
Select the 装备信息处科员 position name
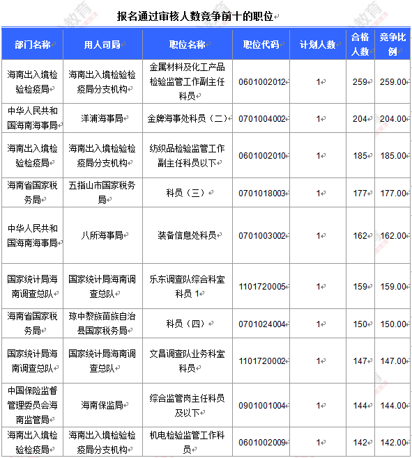(x=188, y=235)
